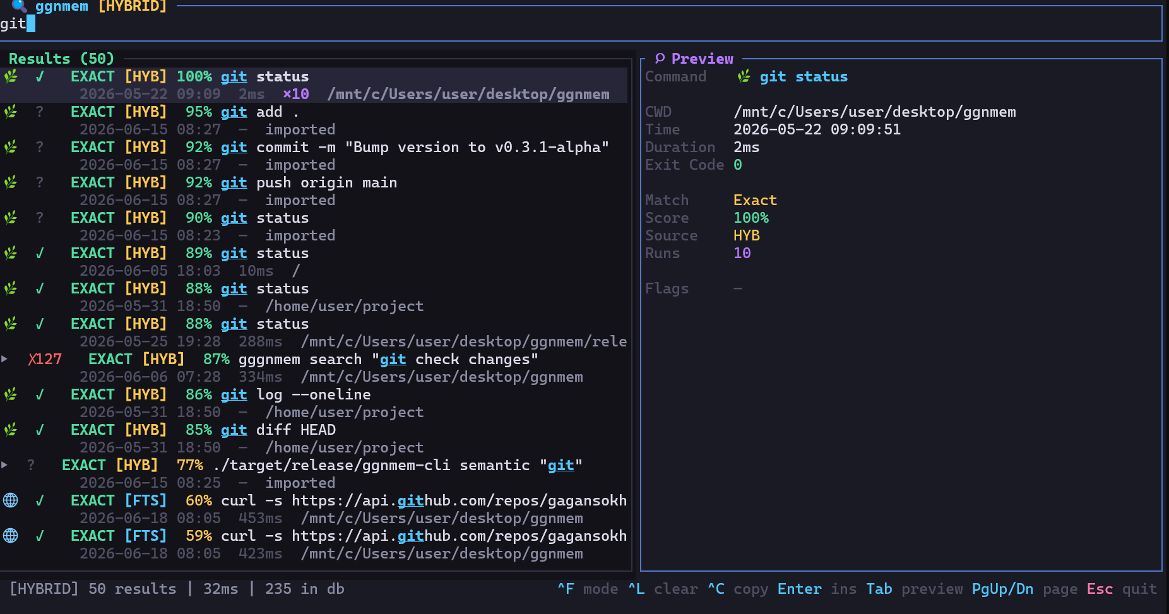Select the 100% 'git status' result
The image size is (1169, 614).
[314, 85]
